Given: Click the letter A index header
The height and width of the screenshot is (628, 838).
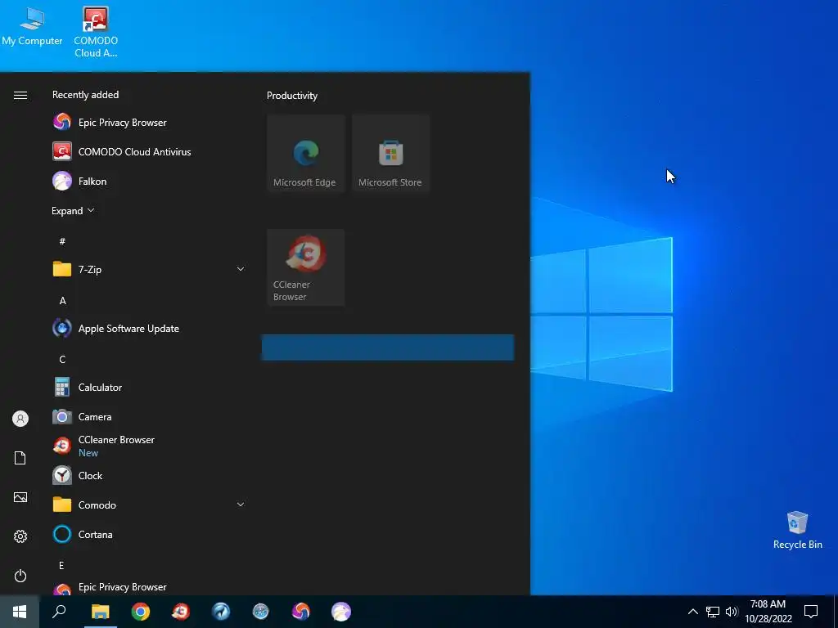Looking at the screenshot, I should coord(62,301).
